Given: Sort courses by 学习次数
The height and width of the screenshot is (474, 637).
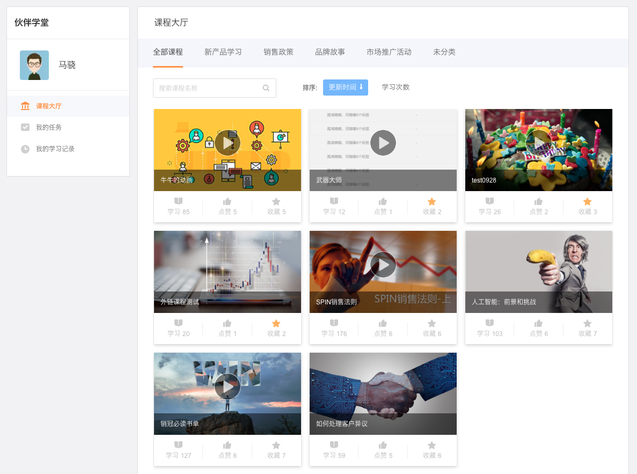Looking at the screenshot, I should 396,87.
